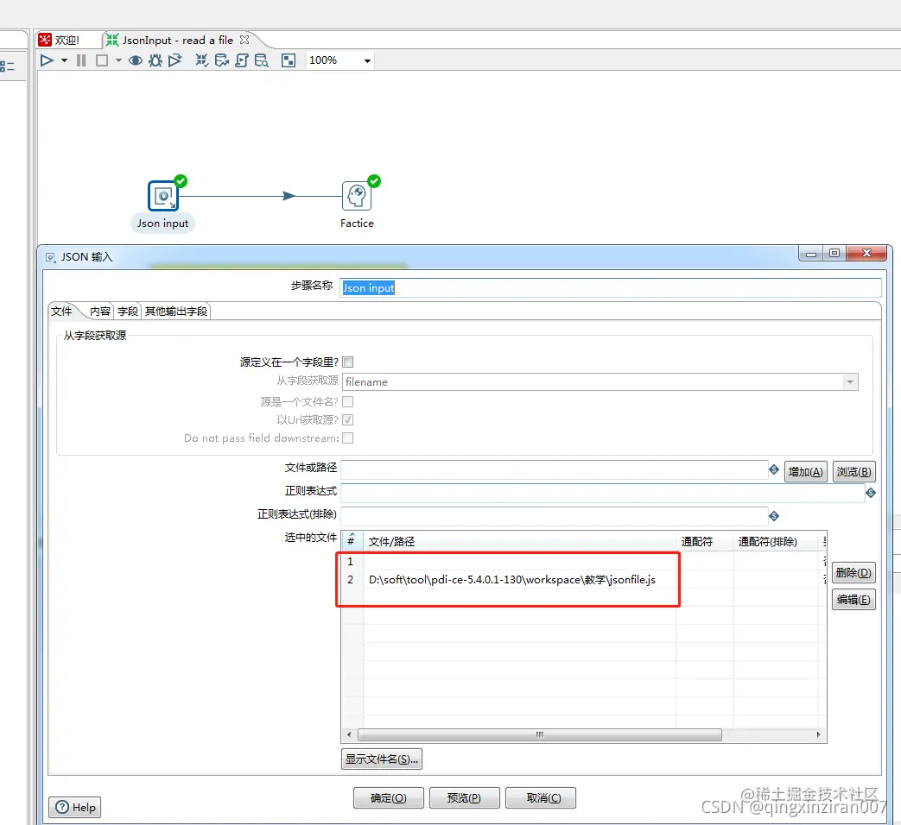Click the 增加(A) add button
The height and width of the screenshot is (825, 901).
pyautogui.click(x=806, y=472)
